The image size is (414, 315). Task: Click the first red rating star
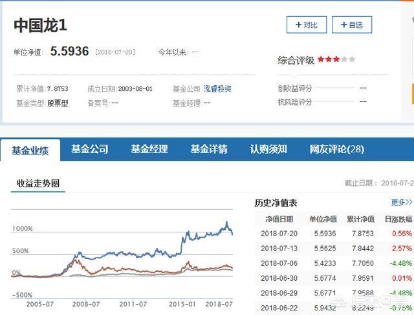coord(320,59)
